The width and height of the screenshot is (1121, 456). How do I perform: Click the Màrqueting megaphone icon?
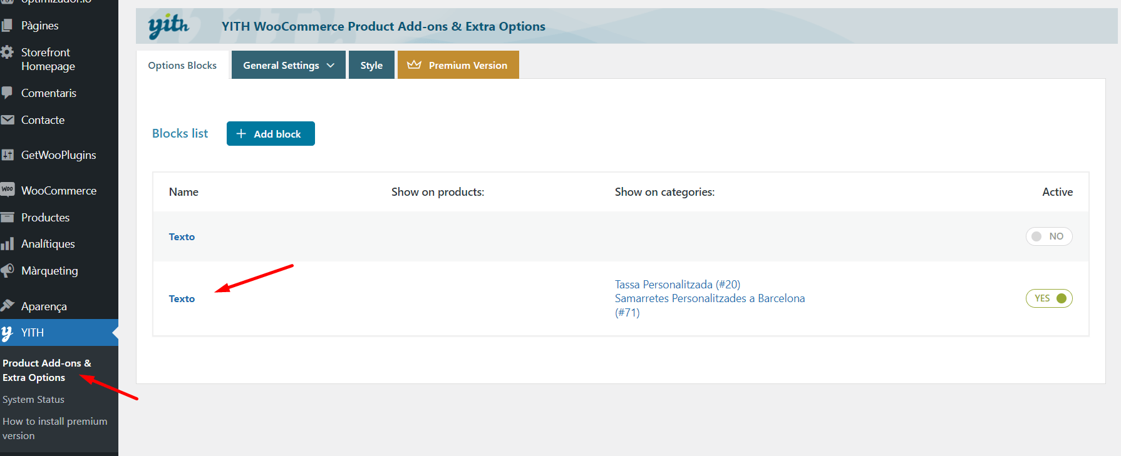coord(7,270)
